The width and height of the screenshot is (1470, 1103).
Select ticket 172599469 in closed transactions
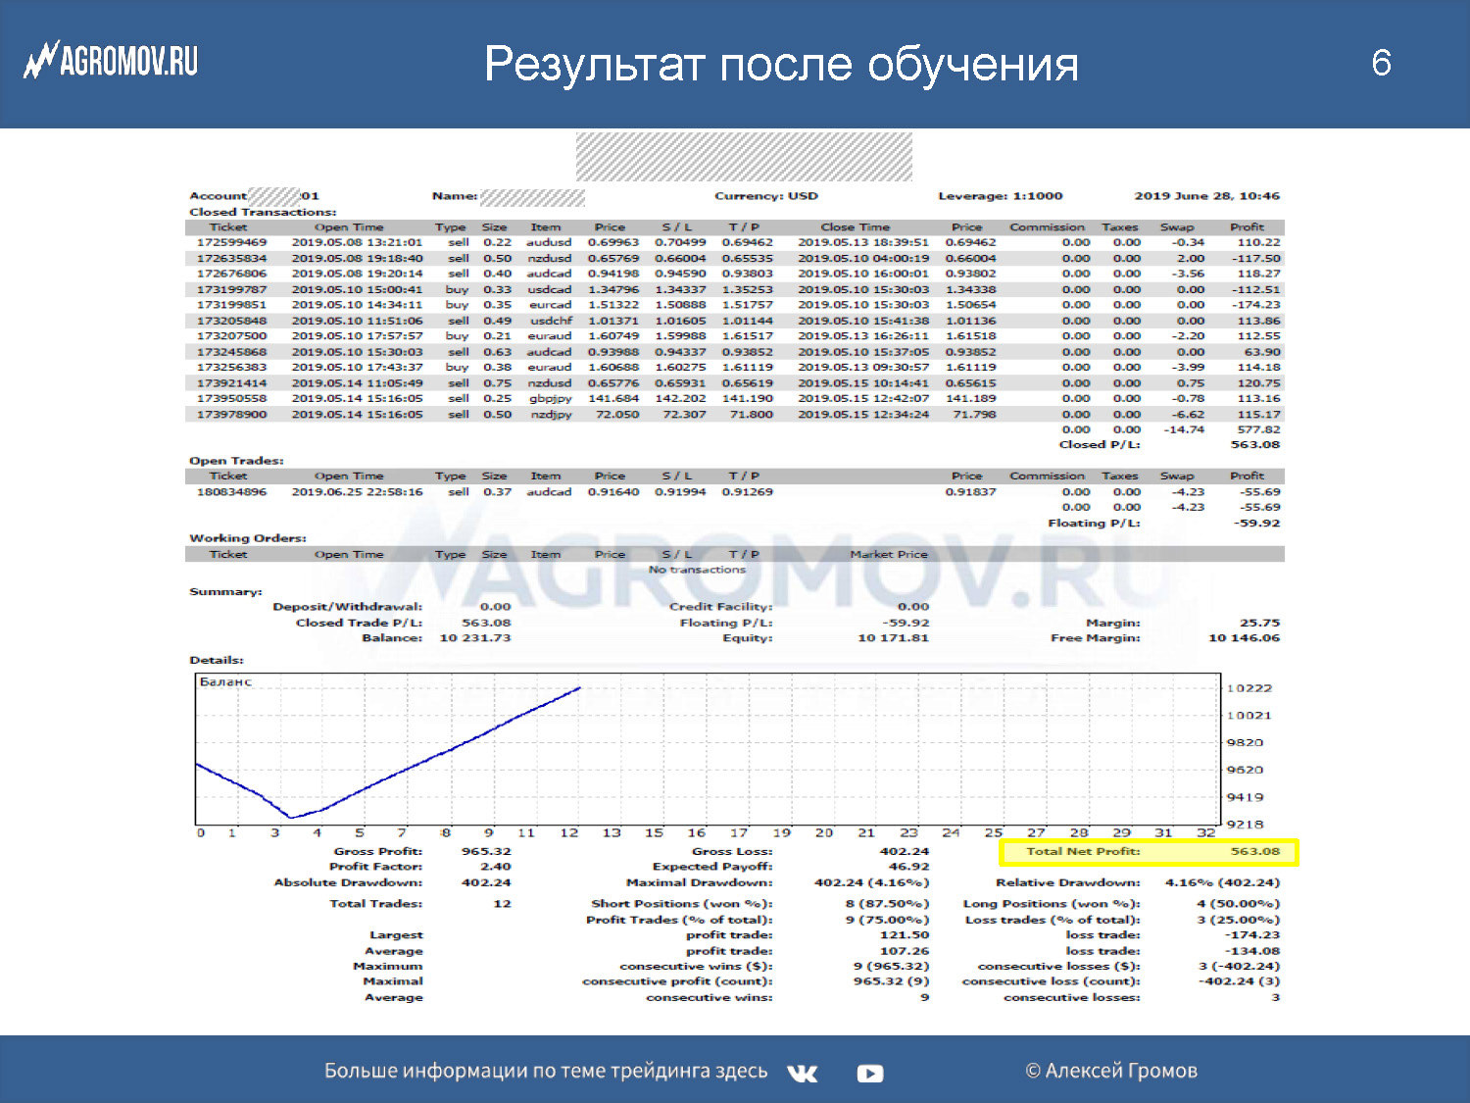point(231,242)
